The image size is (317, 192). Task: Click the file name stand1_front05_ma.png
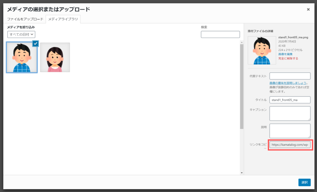293,37
